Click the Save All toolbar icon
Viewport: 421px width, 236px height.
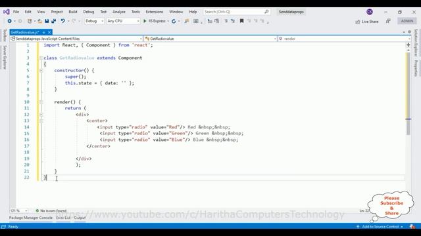coord(54,21)
